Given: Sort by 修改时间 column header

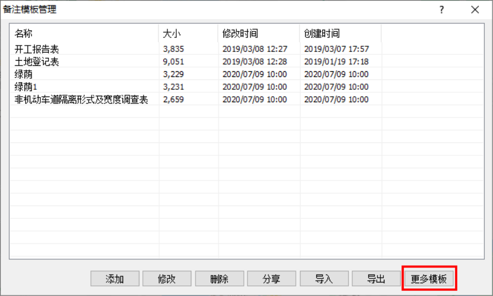Looking at the screenshot, I should click(x=258, y=34).
